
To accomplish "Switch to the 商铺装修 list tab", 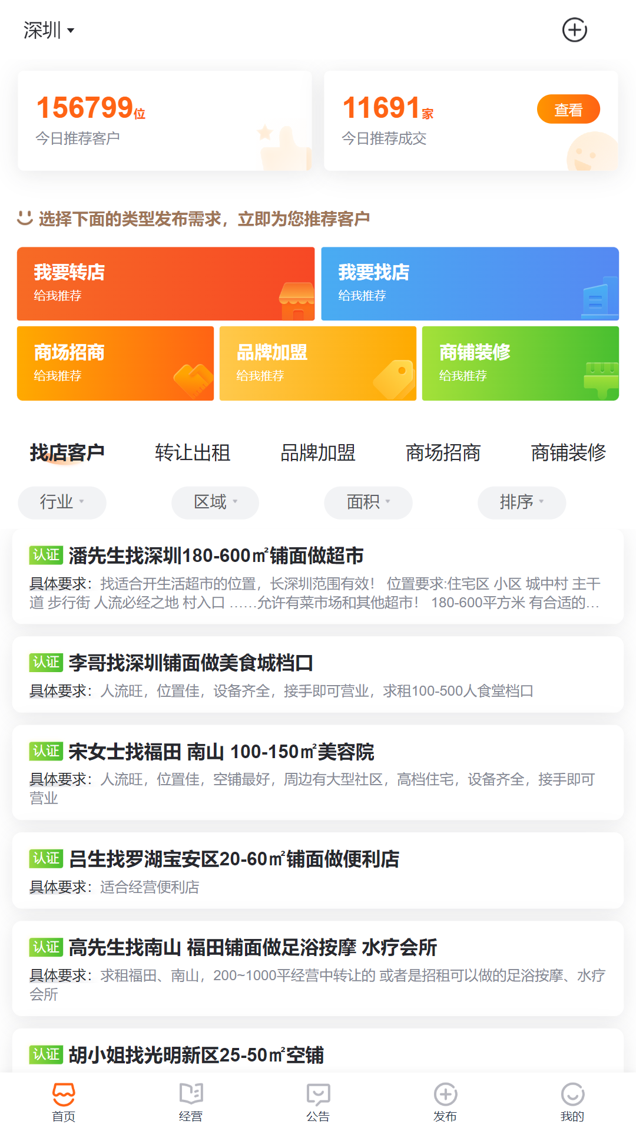I will point(568,452).
